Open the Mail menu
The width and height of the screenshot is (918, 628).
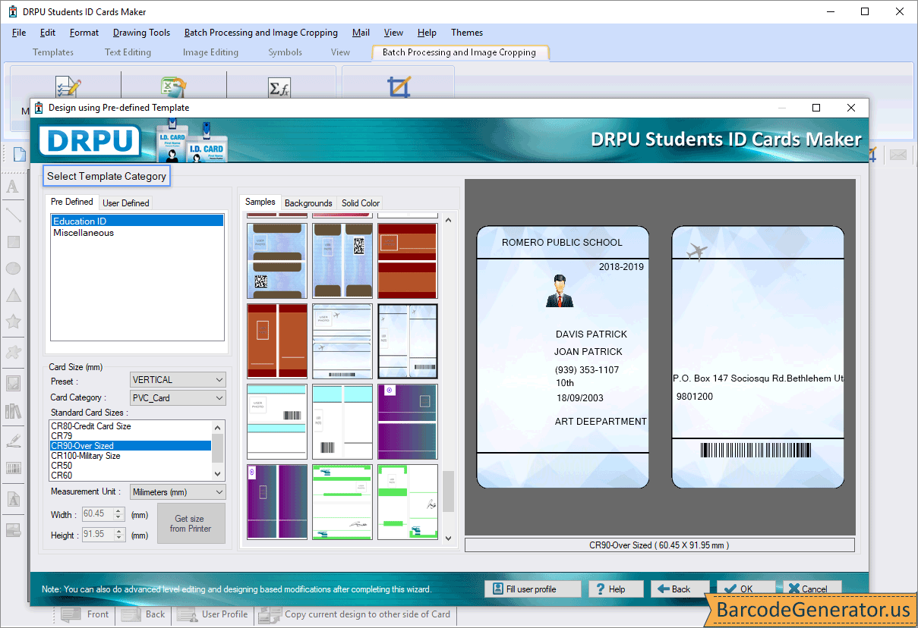pyautogui.click(x=361, y=33)
